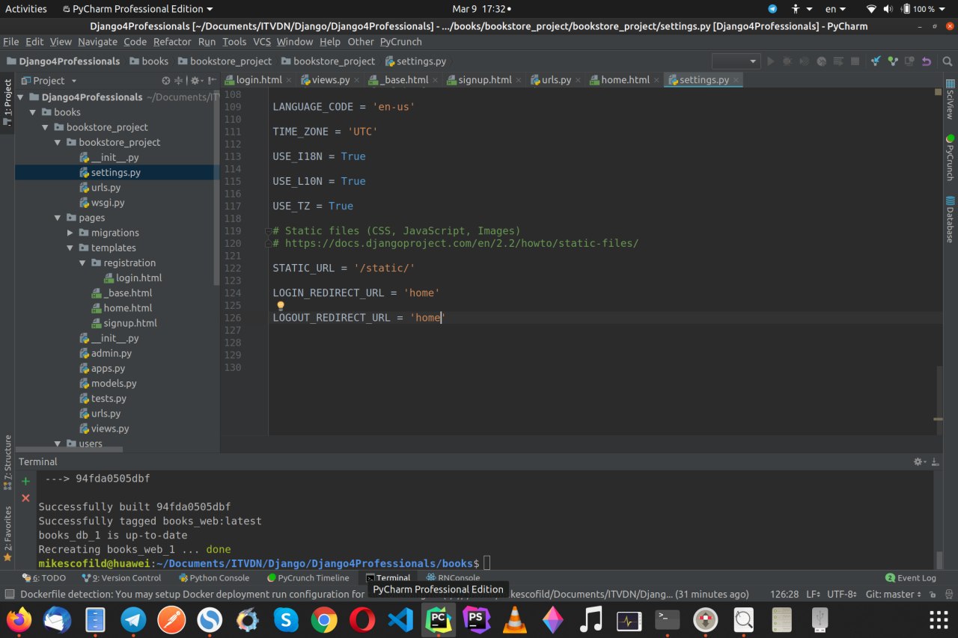
Task: Collapse the registration folder
Action: click(82, 263)
